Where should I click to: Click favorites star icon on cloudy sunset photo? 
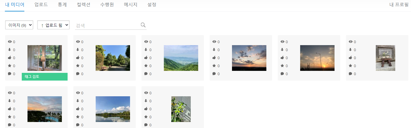click(214, 66)
